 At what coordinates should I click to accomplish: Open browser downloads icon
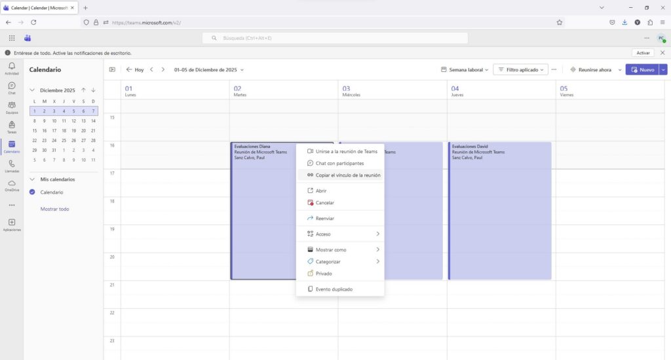[x=624, y=23]
